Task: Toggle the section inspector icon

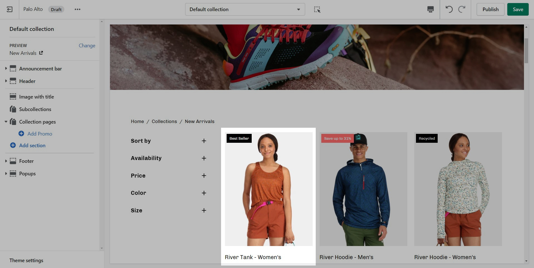Action: (317, 9)
